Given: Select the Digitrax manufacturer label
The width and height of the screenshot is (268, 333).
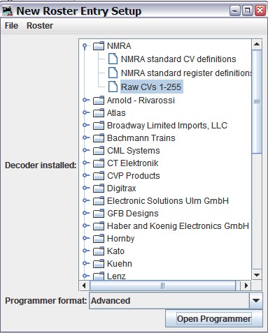Looking at the screenshot, I should pos(121,188).
